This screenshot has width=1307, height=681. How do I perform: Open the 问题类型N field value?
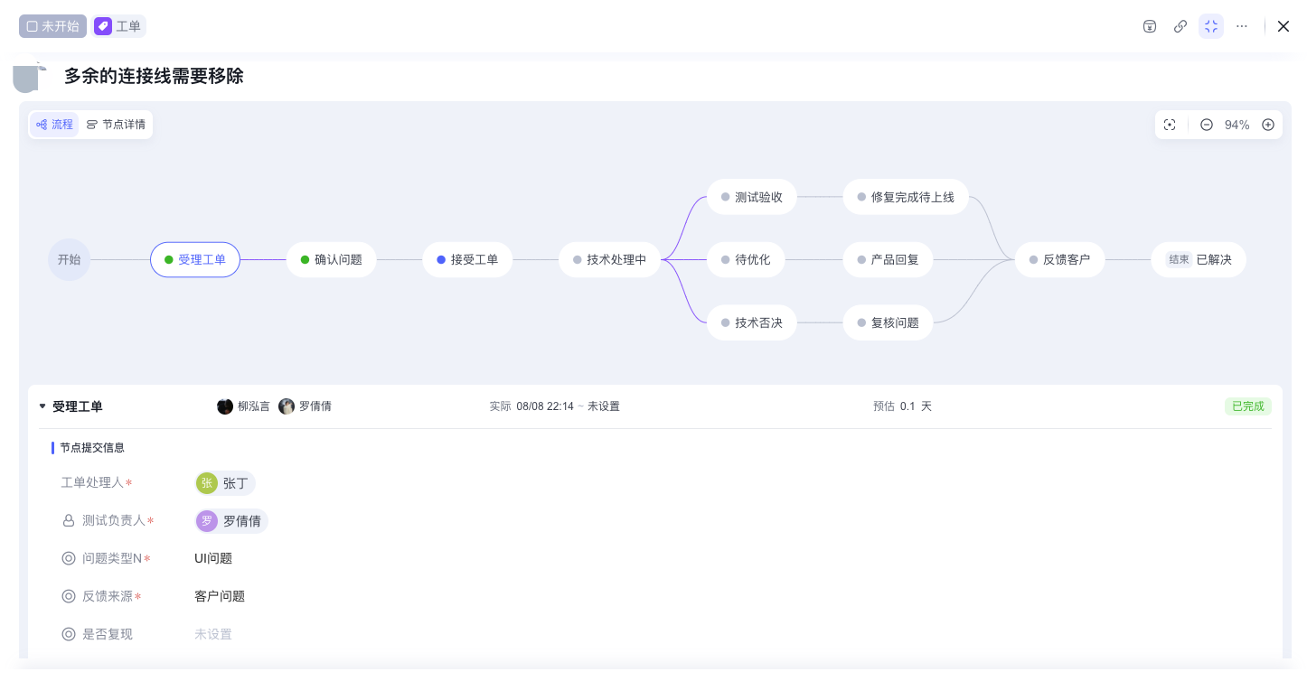pyautogui.click(x=213, y=558)
